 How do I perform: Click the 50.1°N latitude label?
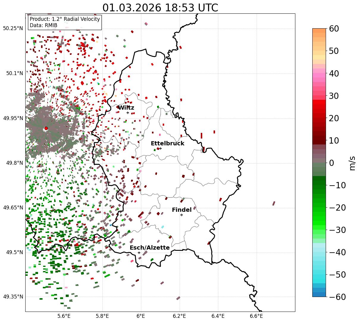tap(14, 73)
